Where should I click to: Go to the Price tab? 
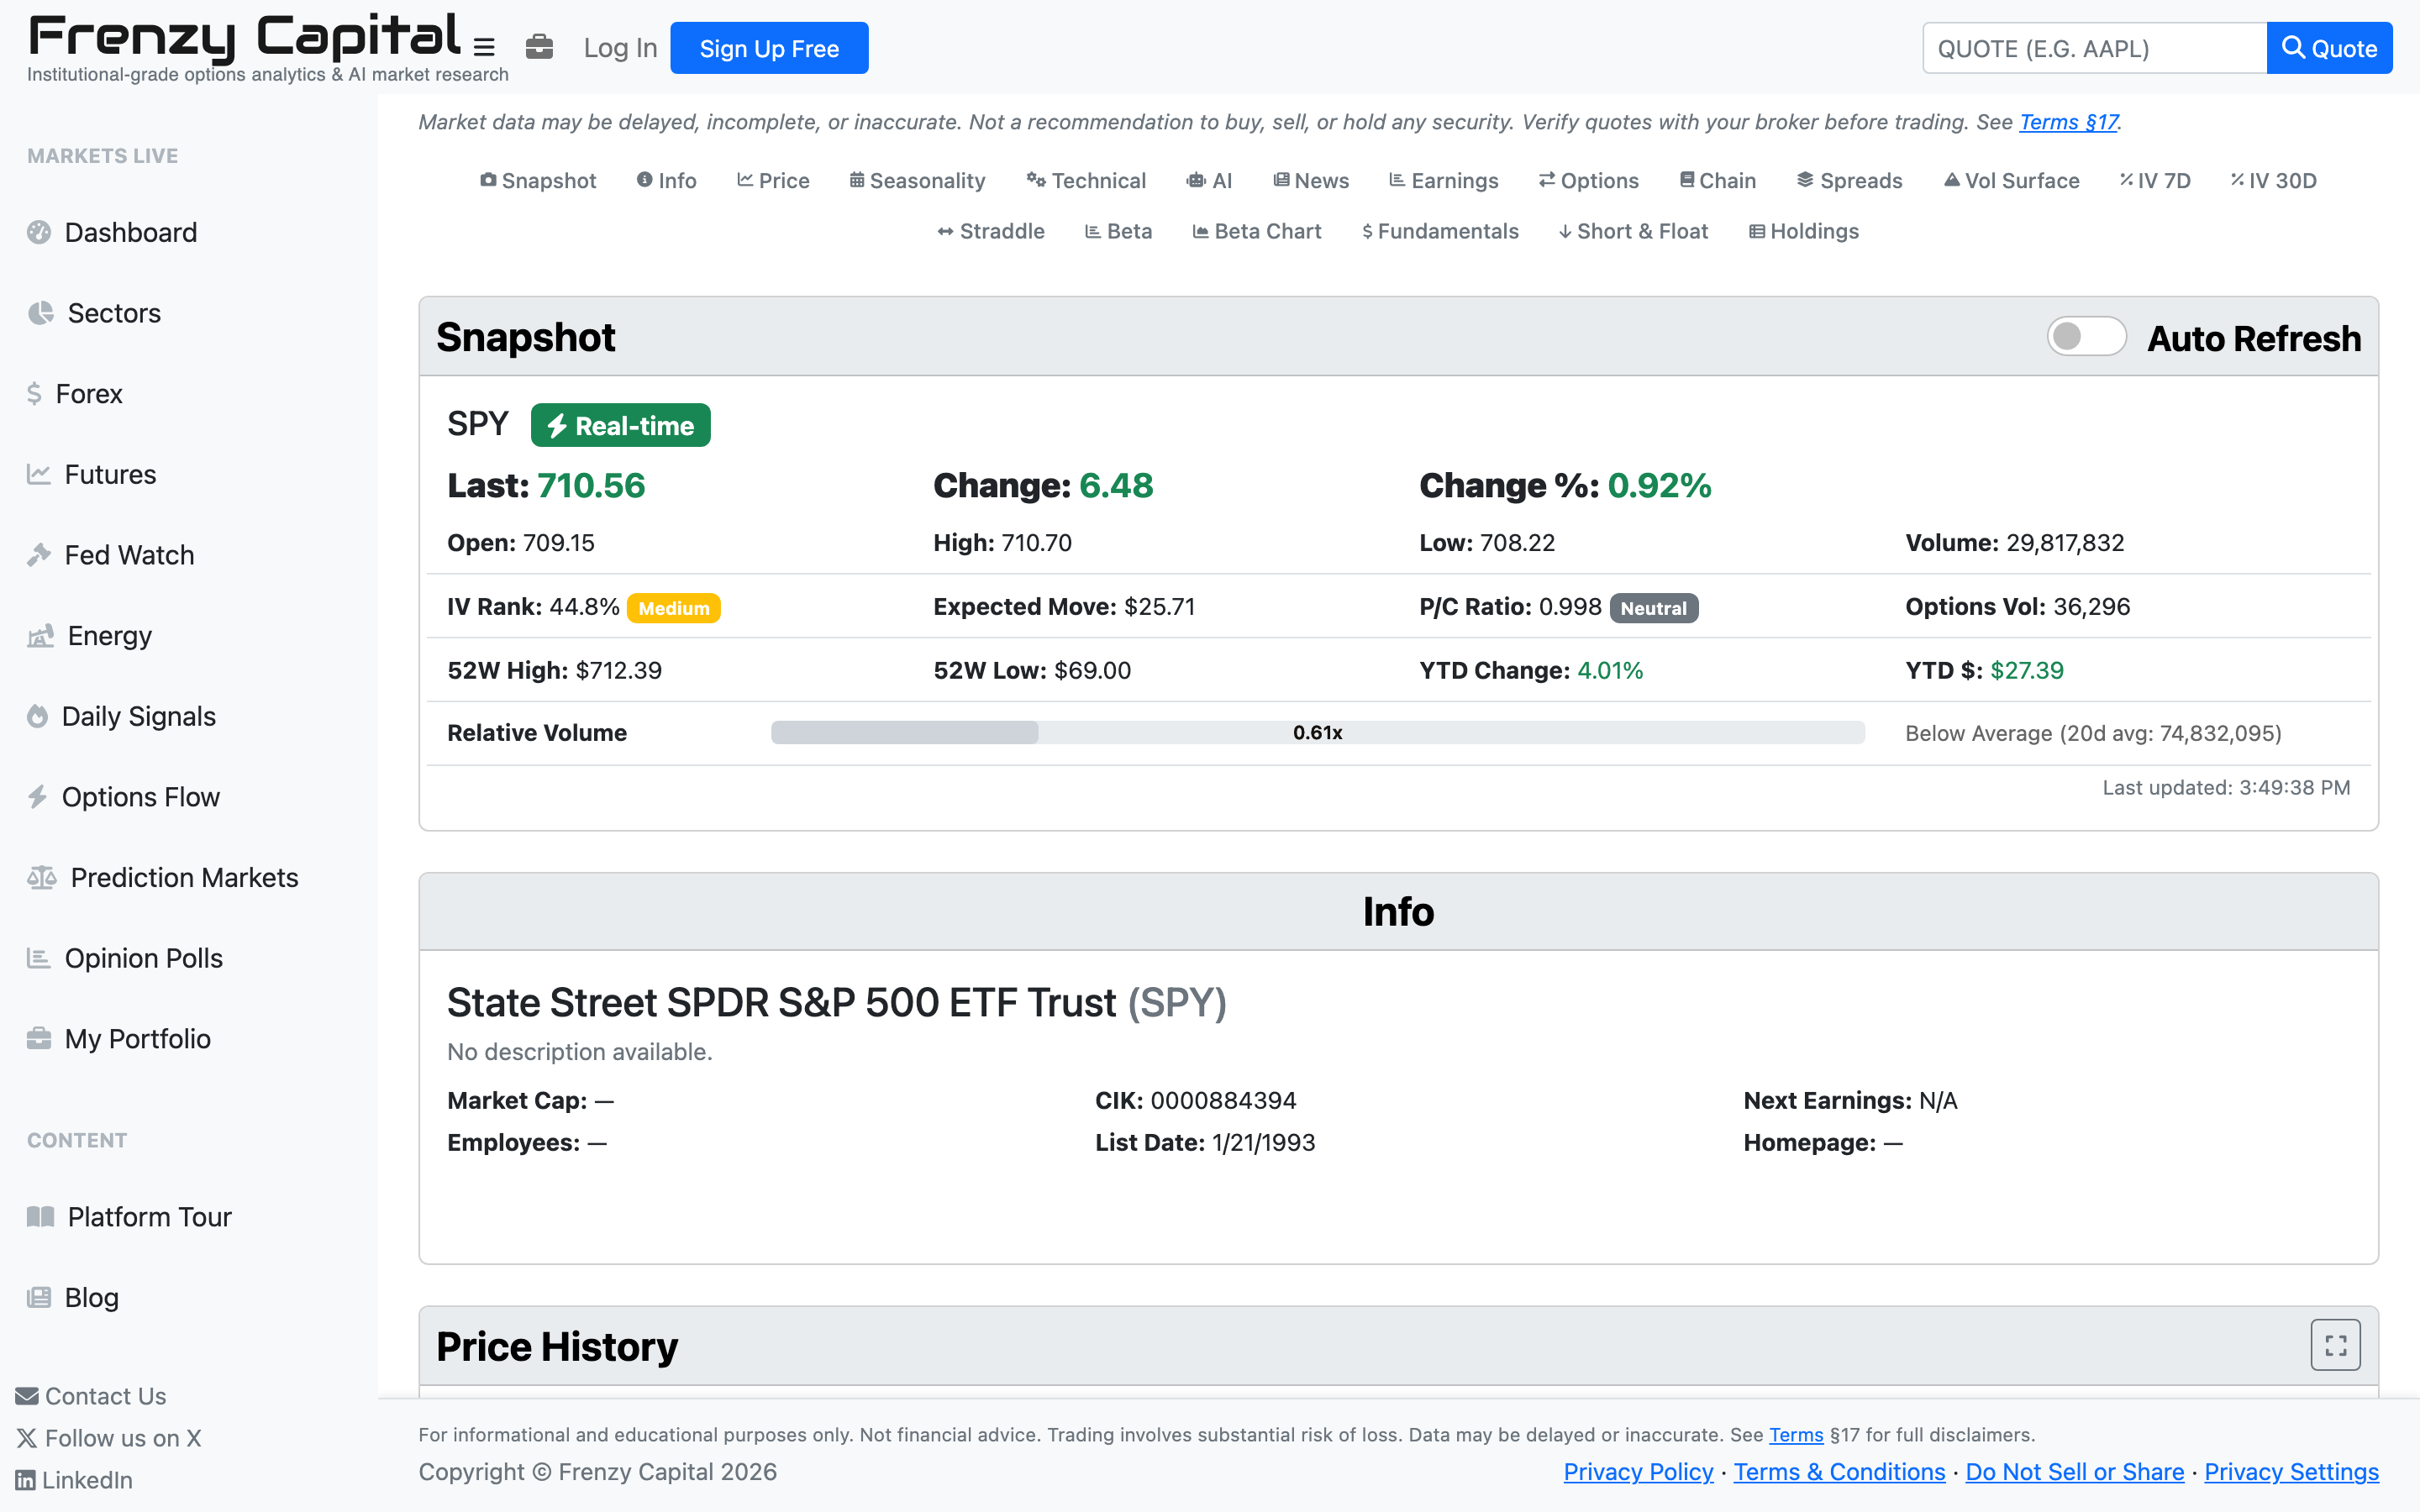[773, 181]
